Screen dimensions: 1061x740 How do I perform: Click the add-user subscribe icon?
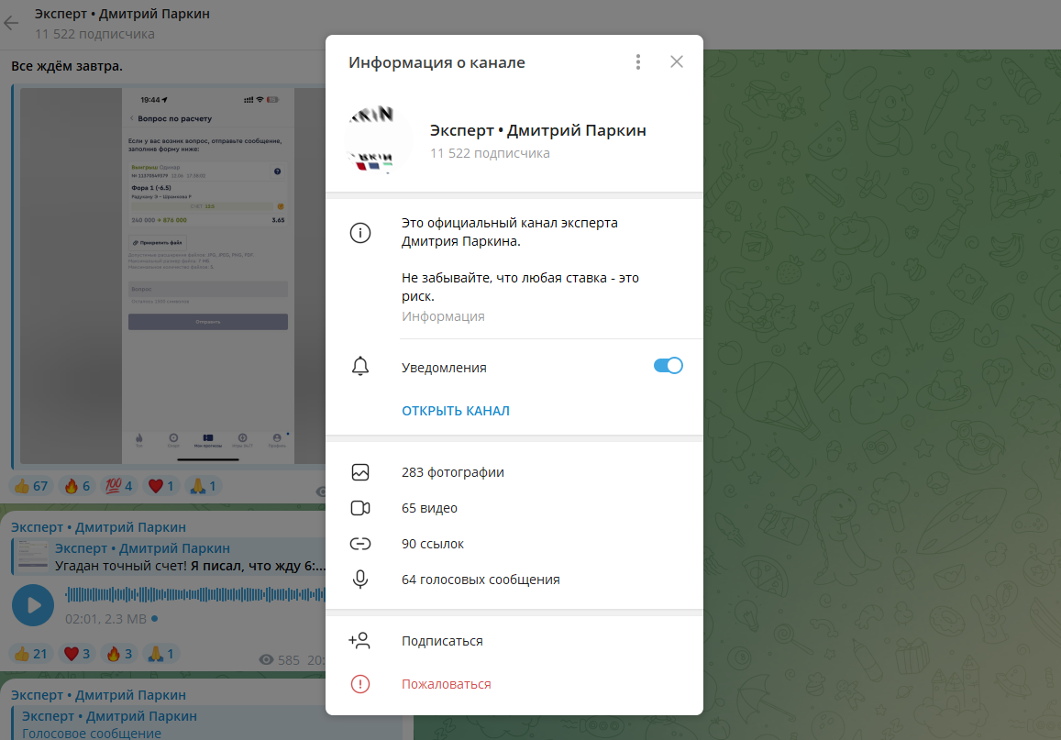pyautogui.click(x=359, y=641)
